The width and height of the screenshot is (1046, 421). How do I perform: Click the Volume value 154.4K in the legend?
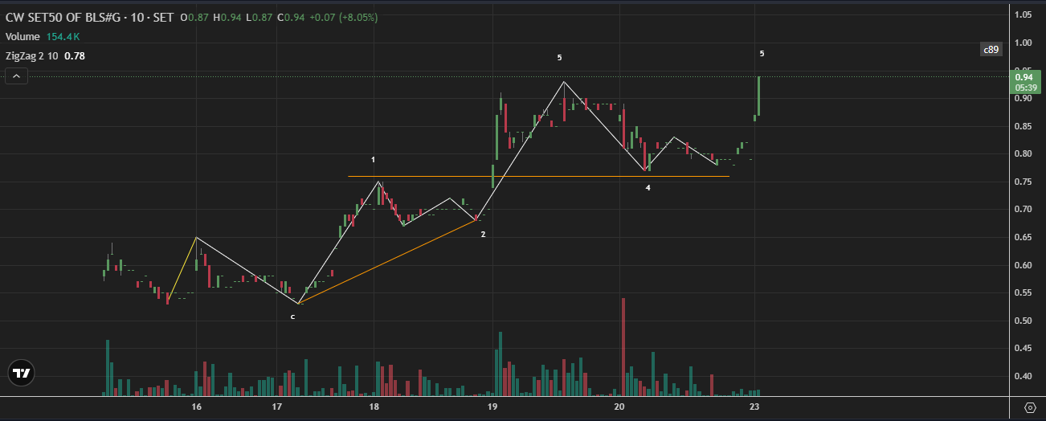61,37
